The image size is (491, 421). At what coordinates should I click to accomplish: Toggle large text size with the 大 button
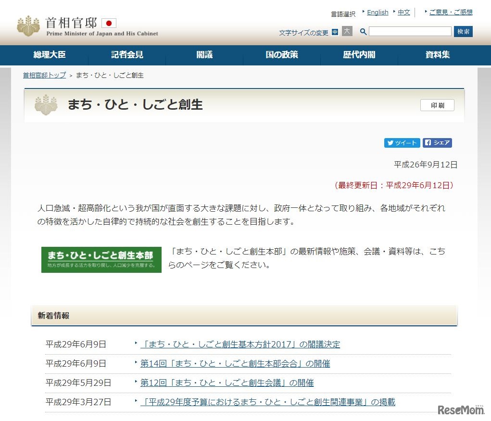[x=346, y=32]
